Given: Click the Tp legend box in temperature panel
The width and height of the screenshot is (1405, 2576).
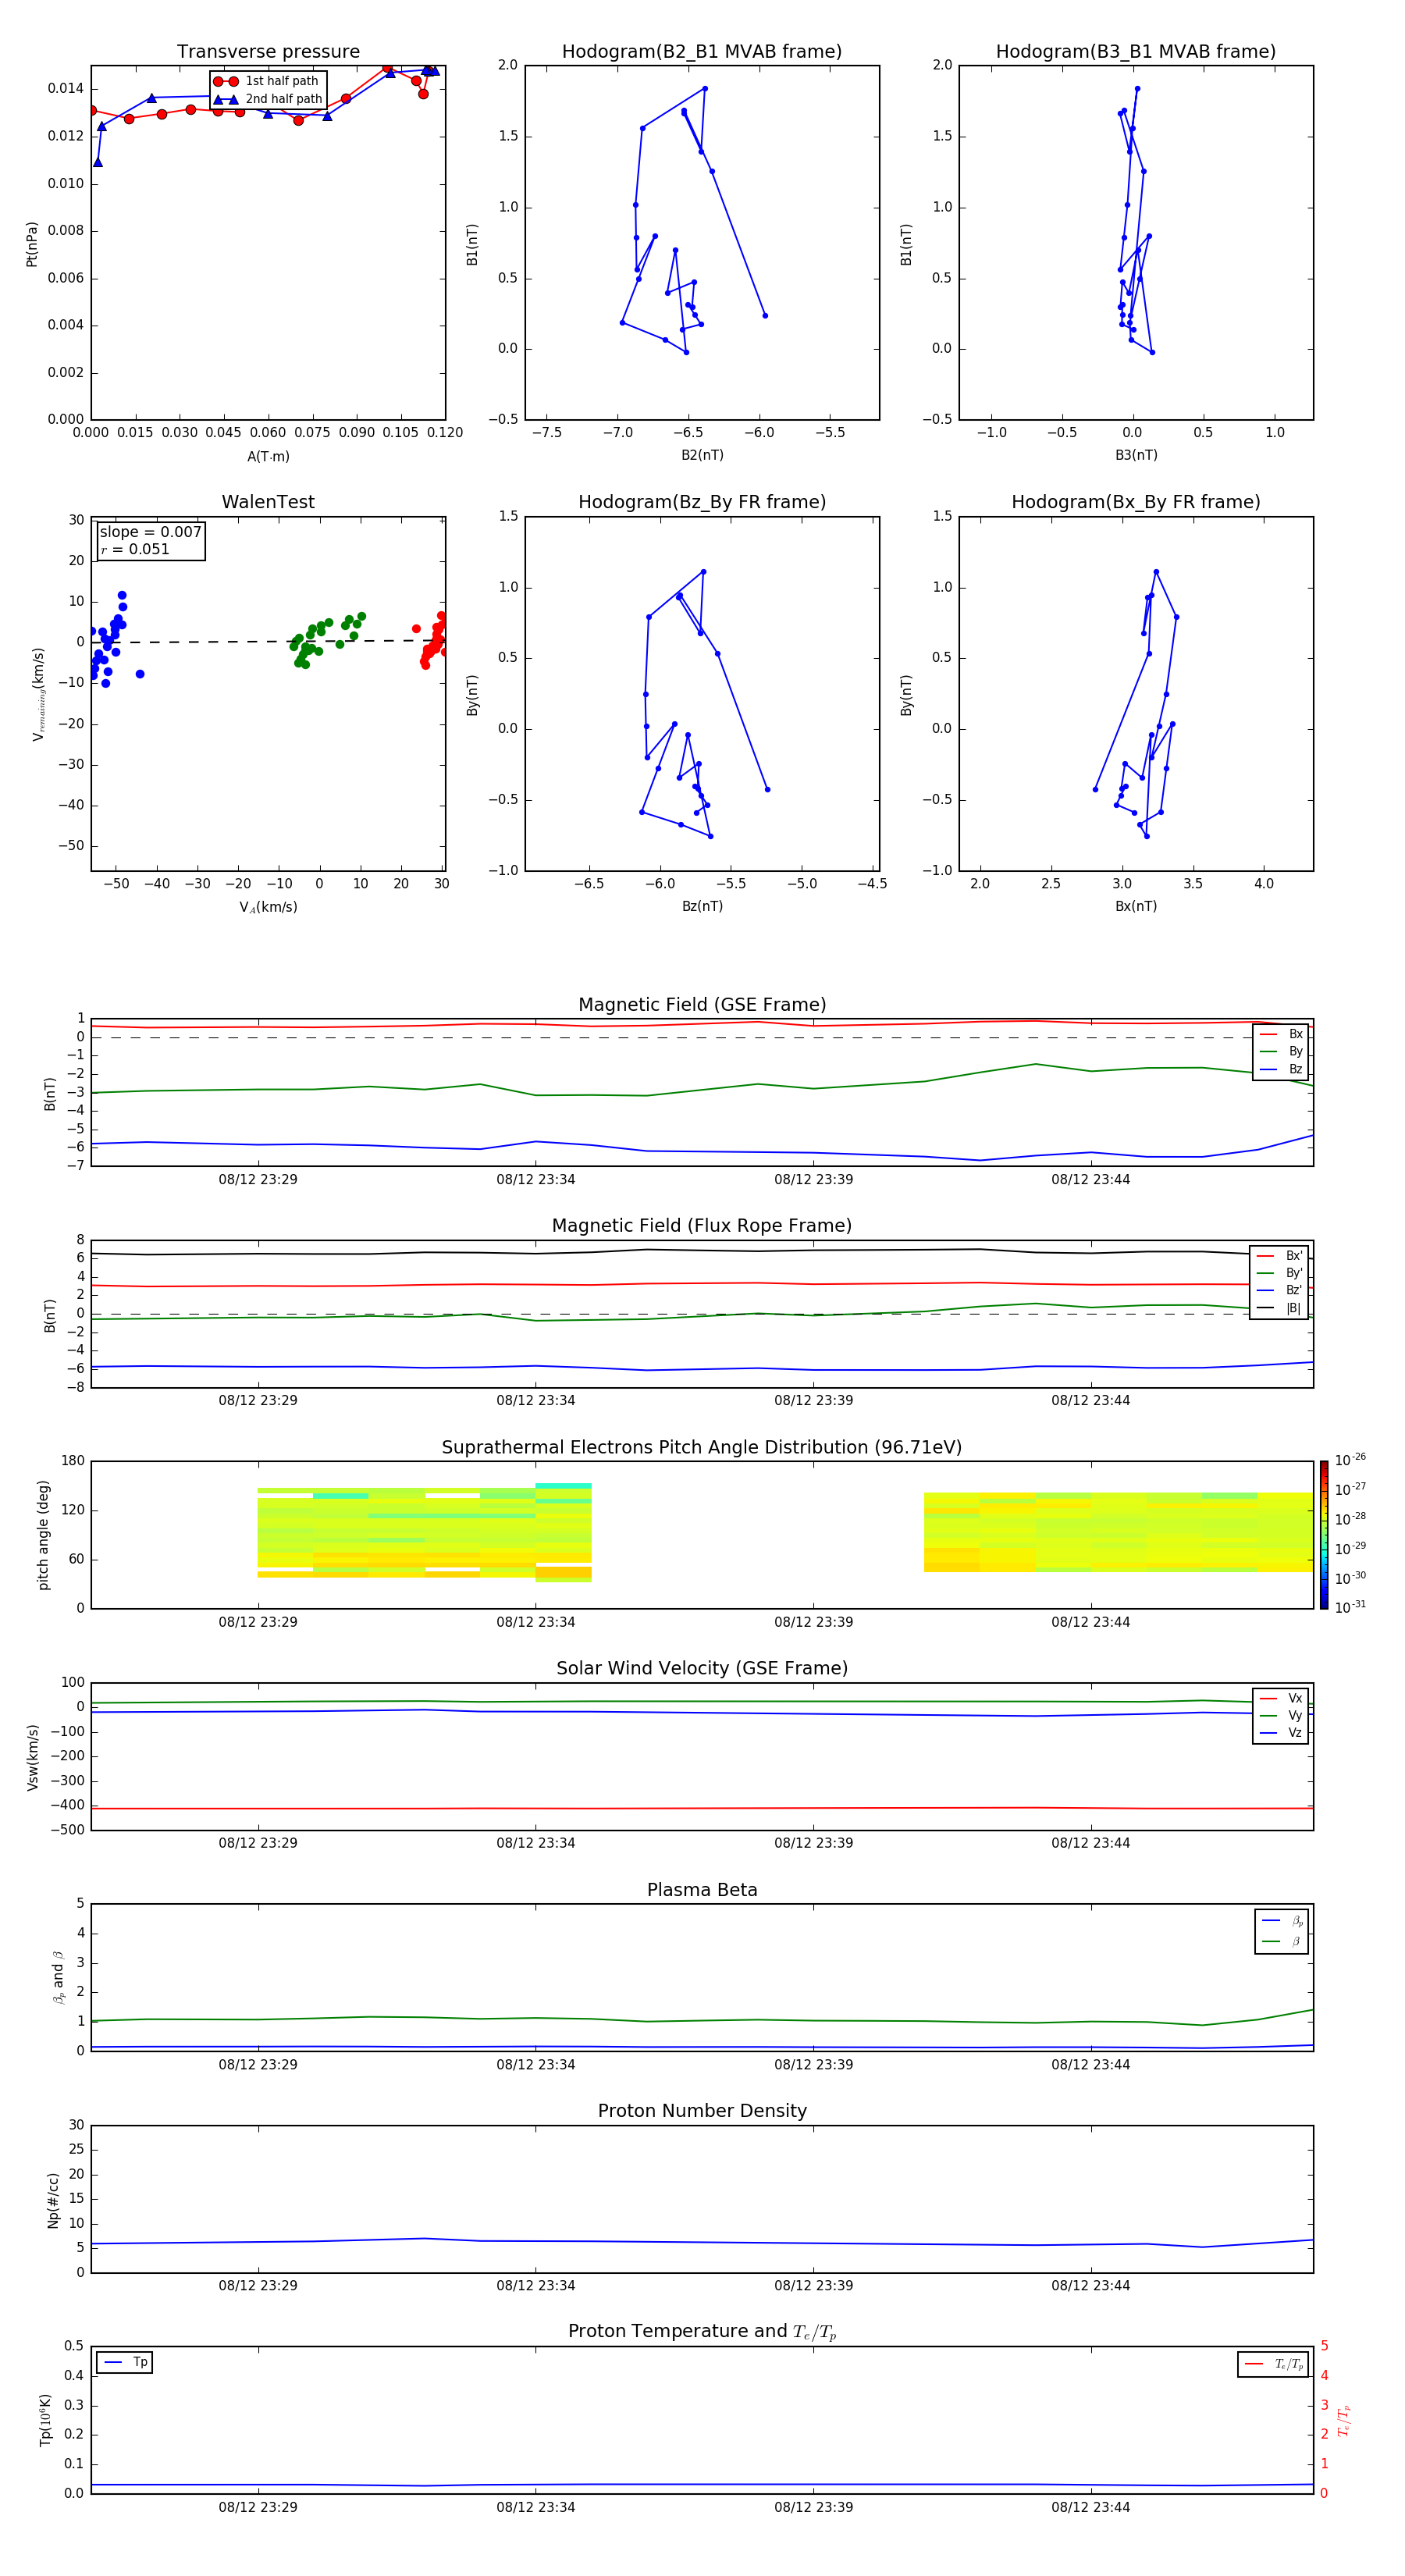Looking at the screenshot, I should 124,2362.
